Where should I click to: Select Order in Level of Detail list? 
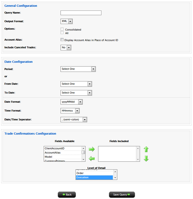click(x=94, y=173)
